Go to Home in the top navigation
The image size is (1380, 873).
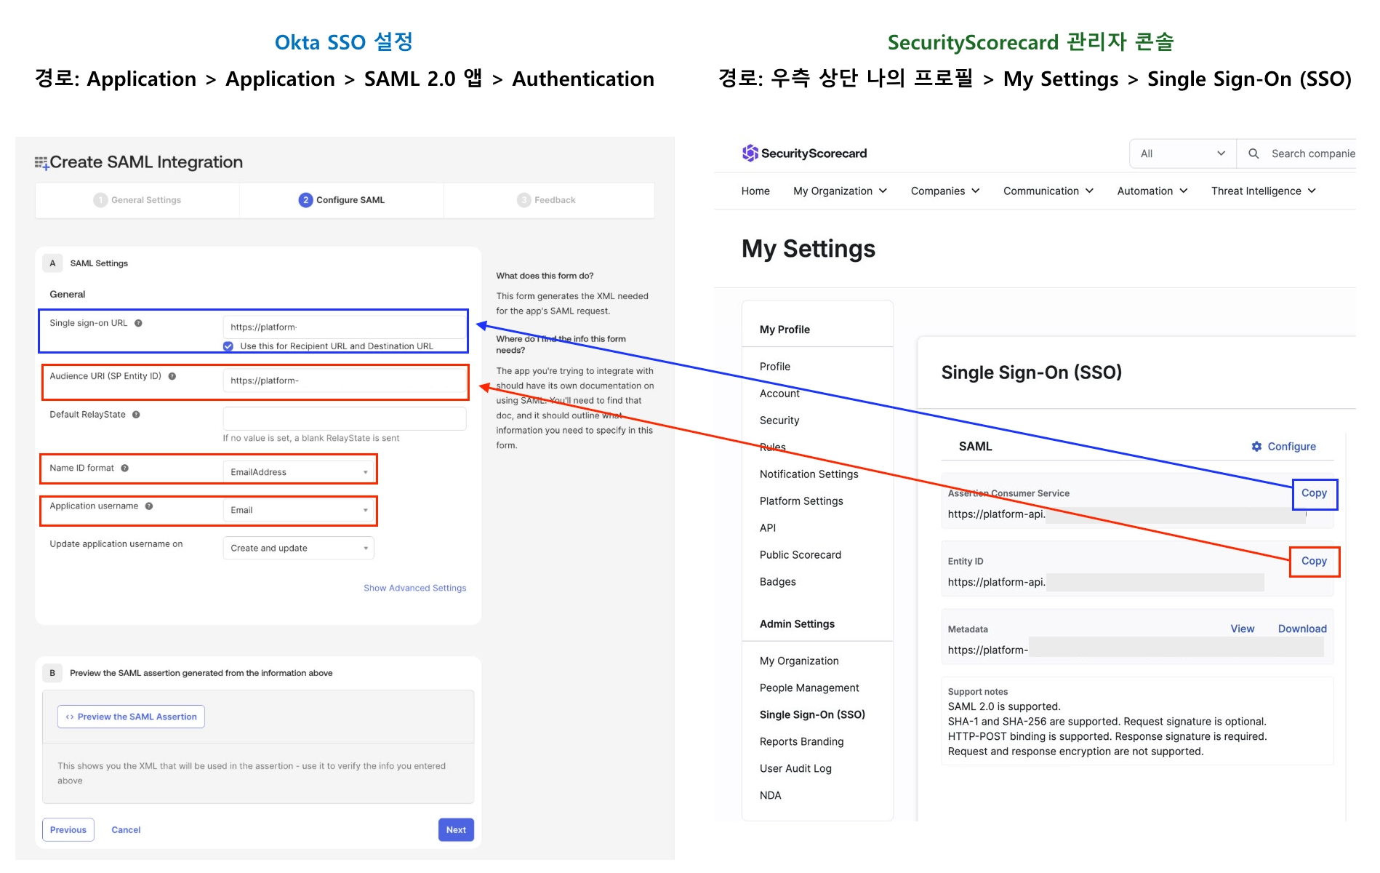click(755, 191)
